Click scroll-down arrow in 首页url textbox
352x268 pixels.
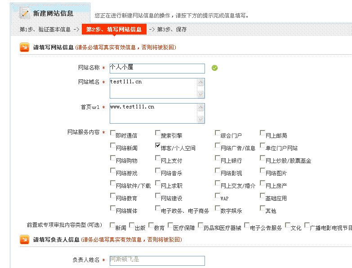click(201, 119)
